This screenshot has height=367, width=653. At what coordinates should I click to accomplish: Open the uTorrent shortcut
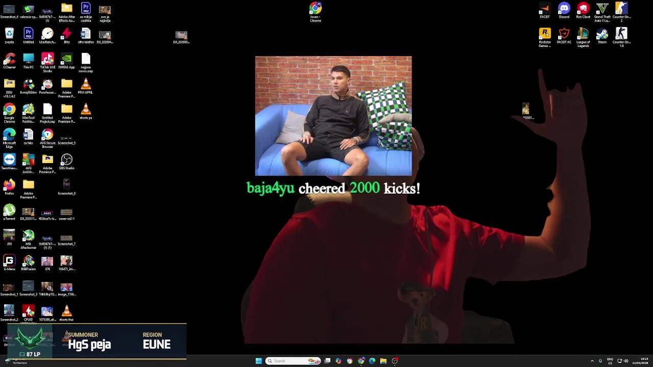click(9, 213)
